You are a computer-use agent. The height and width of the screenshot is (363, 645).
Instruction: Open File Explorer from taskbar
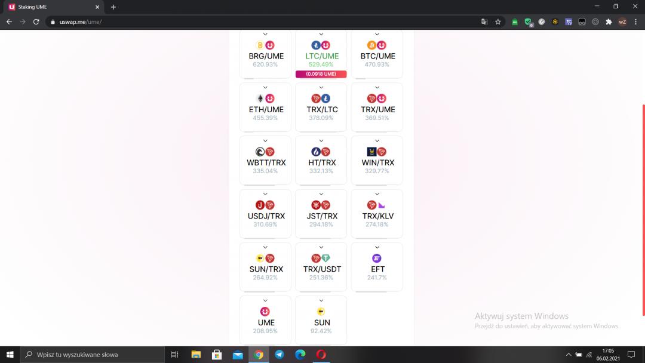[196, 355]
